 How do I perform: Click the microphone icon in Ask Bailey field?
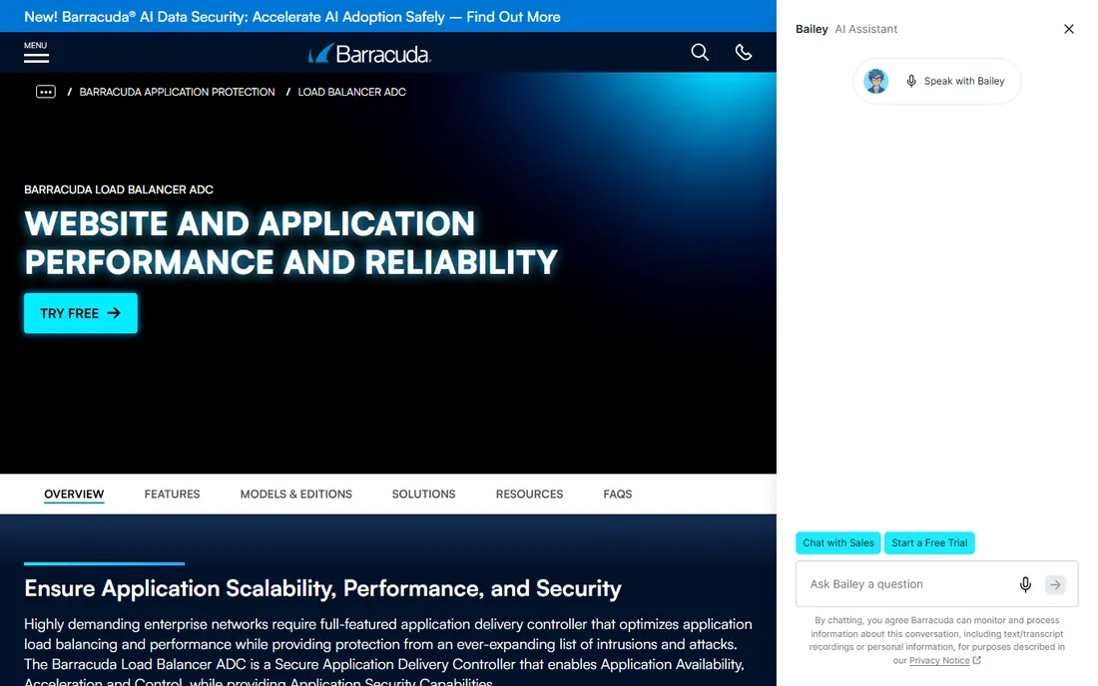(1025, 584)
